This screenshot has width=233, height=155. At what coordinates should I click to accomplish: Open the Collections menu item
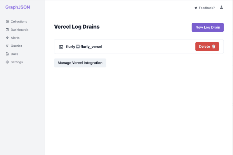[19, 22]
